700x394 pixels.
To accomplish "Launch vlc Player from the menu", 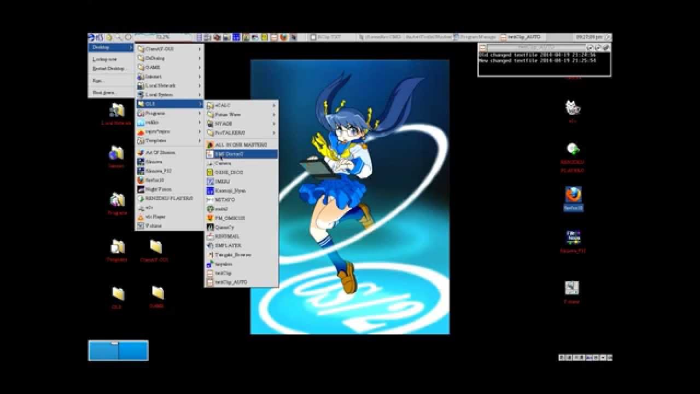I will click(170, 217).
